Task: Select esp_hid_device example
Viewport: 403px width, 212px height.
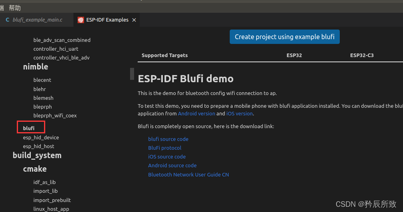Action: coord(41,138)
